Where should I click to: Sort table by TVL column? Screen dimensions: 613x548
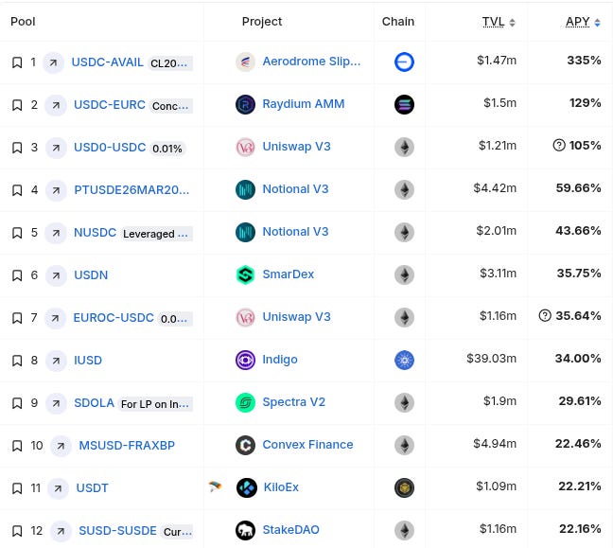pos(498,22)
